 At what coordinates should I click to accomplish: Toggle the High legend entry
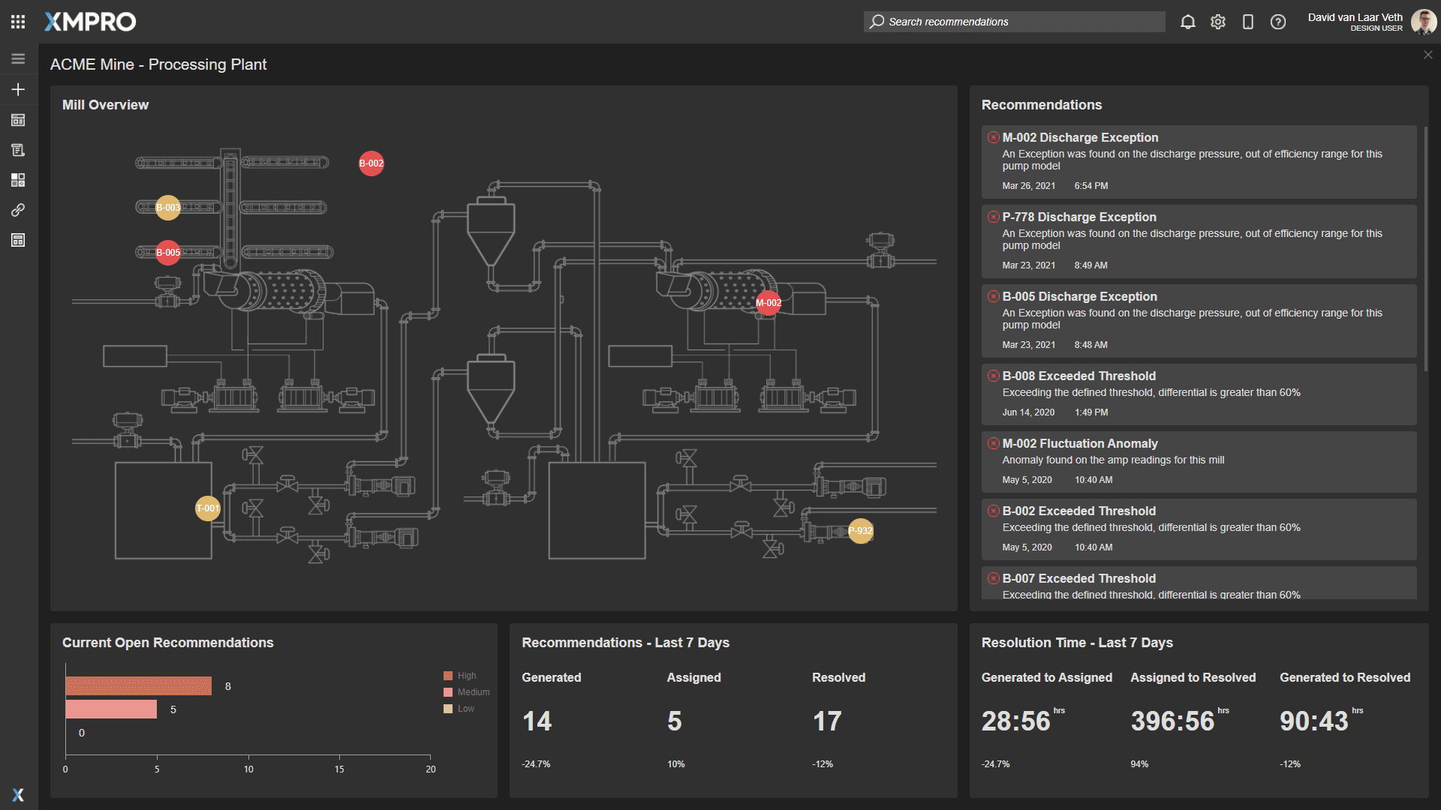coord(460,675)
